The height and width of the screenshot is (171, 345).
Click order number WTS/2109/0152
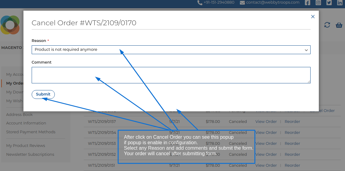point(102,155)
